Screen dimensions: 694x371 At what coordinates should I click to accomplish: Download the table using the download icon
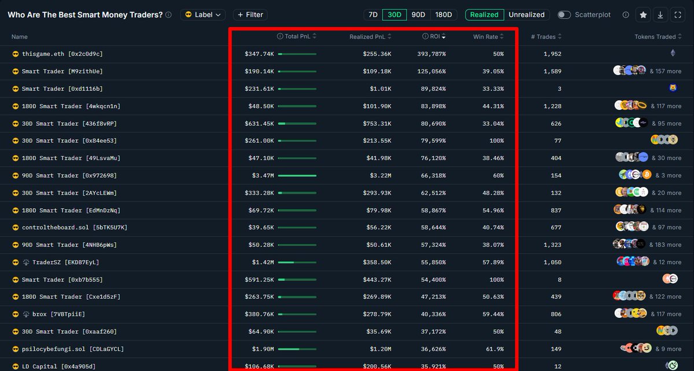click(660, 15)
